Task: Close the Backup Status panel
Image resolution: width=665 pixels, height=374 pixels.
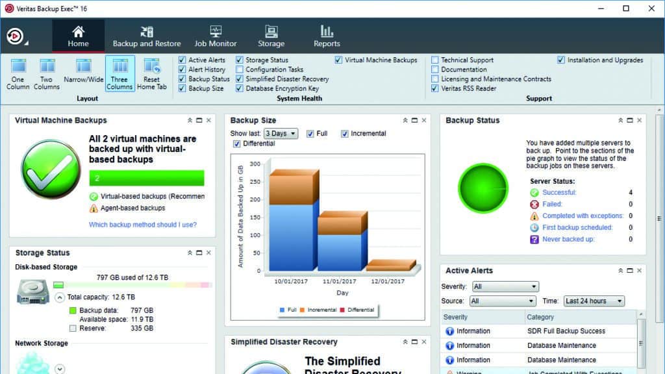Action: (640, 120)
